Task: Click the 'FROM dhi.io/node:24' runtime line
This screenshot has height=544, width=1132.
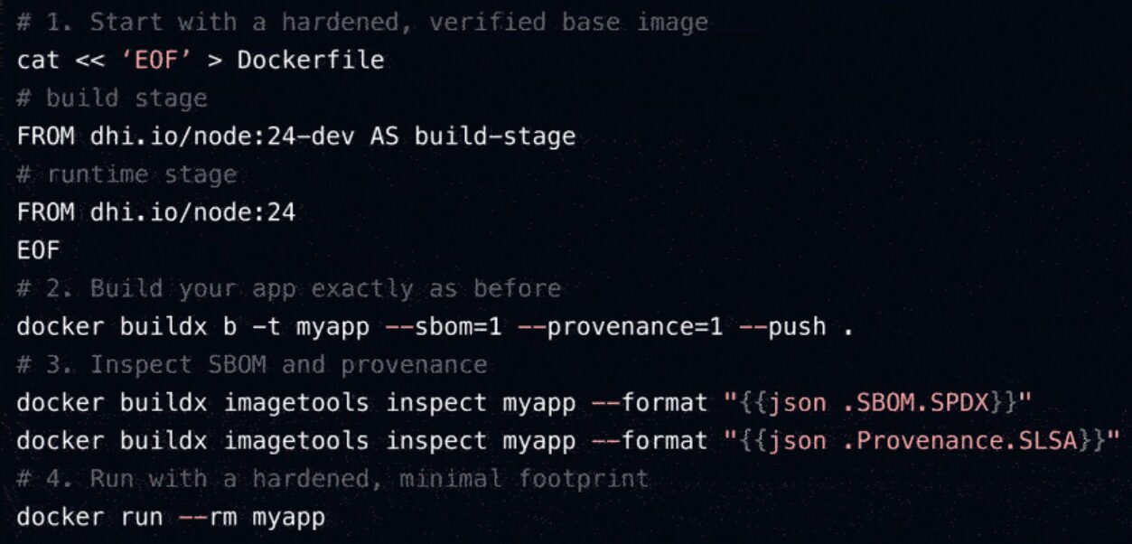Action: pyautogui.click(x=155, y=212)
